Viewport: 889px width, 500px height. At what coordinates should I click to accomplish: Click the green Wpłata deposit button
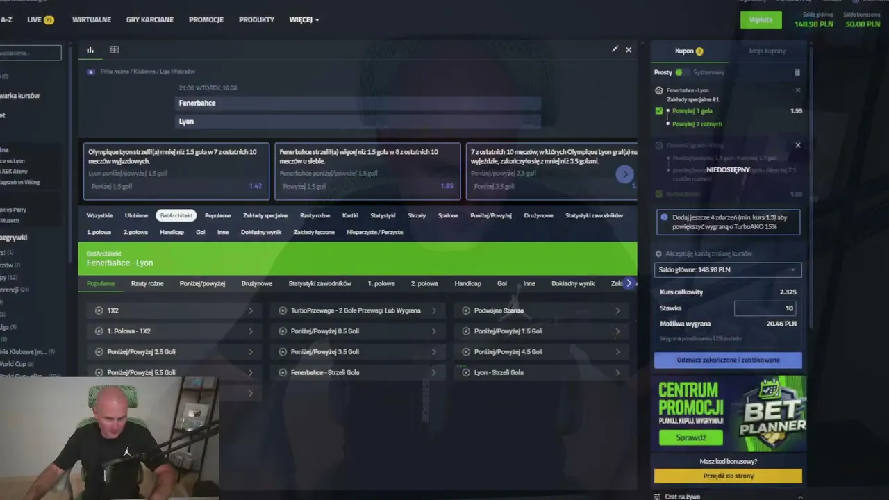(x=761, y=19)
